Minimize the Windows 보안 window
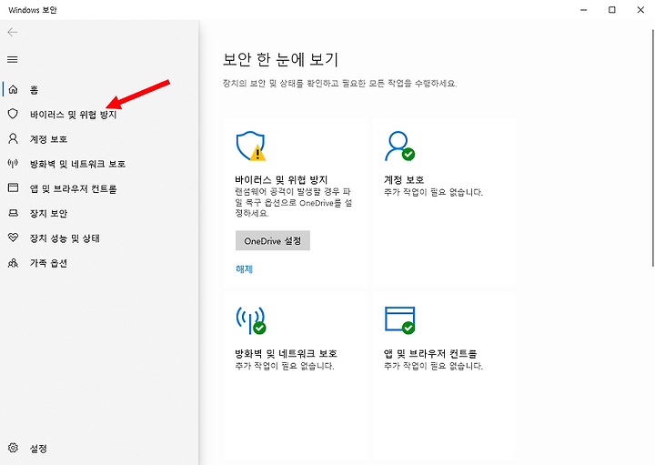Screen dimensions: 655x465 (583, 10)
